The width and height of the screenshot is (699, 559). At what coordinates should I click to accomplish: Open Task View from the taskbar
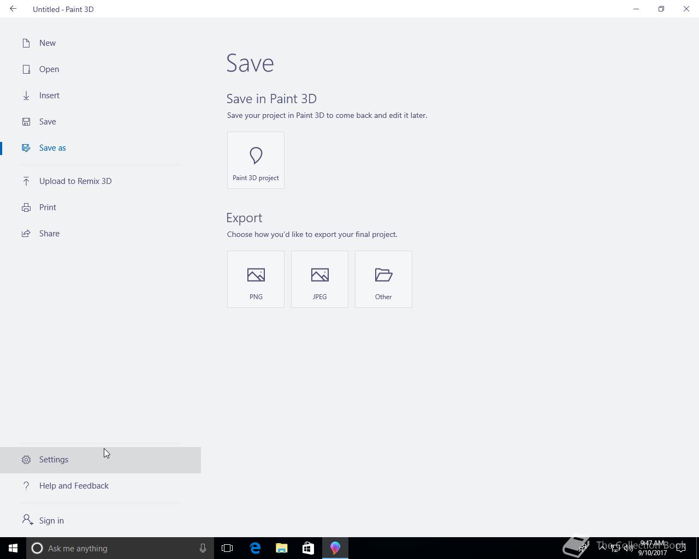pyautogui.click(x=227, y=548)
